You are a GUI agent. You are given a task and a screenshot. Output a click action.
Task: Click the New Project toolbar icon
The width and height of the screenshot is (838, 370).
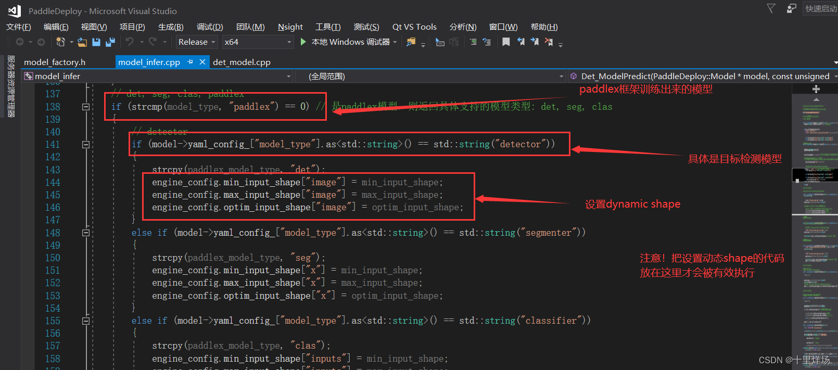pyautogui.click(x=60, y=42)
